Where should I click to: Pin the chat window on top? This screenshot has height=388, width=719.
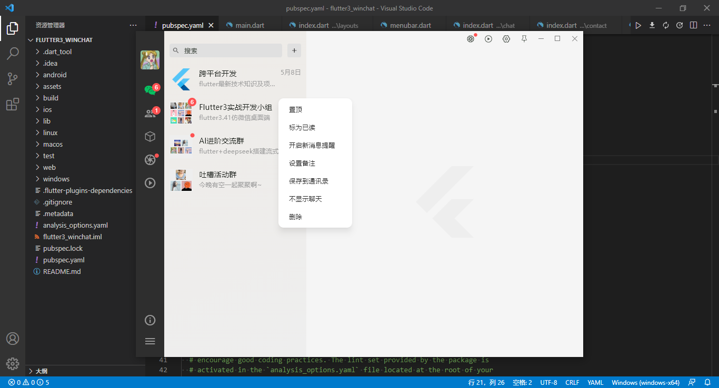524,39
